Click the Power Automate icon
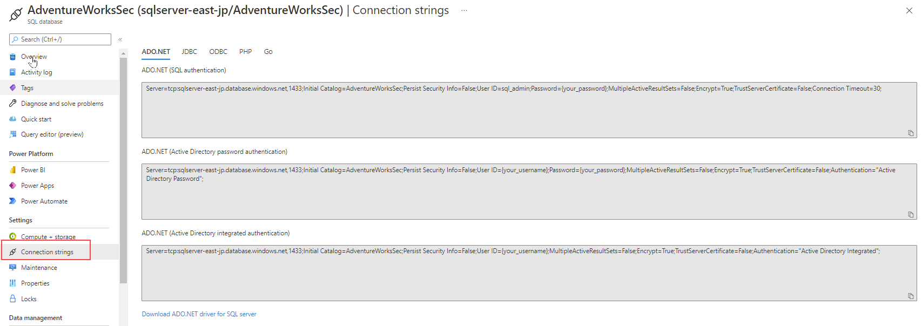Viewport: 922px width, 326px height. (13, 201)
